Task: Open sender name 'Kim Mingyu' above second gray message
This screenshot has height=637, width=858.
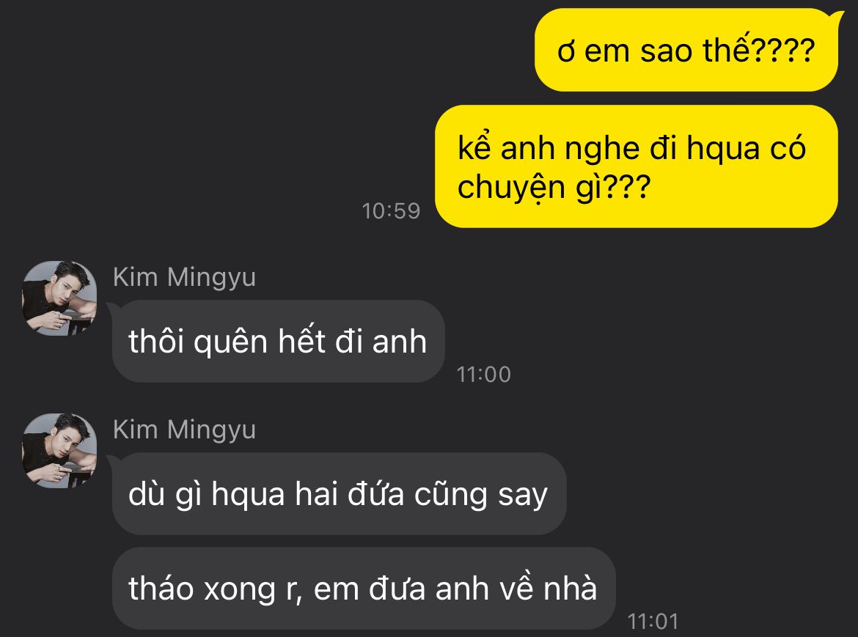Action: 184,430
